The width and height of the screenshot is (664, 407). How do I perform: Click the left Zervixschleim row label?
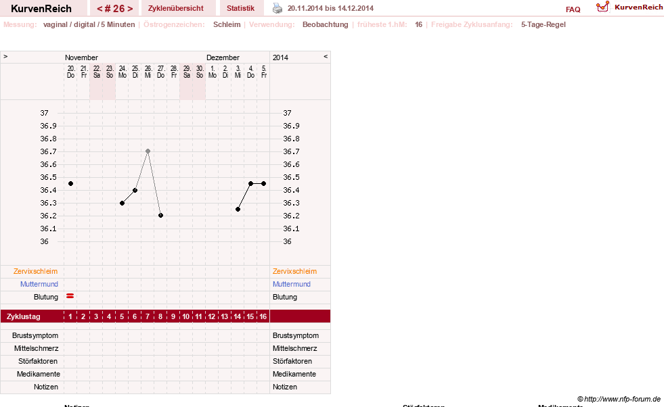click(35, 271)
